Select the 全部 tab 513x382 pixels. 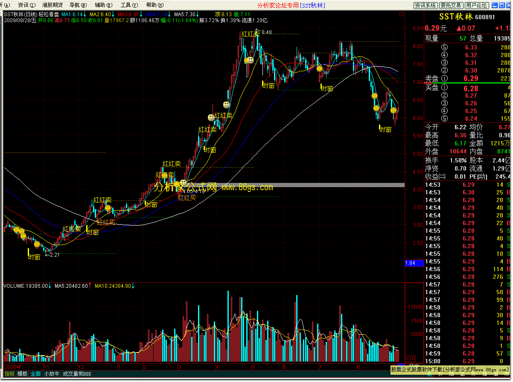(x=35, y=374)
